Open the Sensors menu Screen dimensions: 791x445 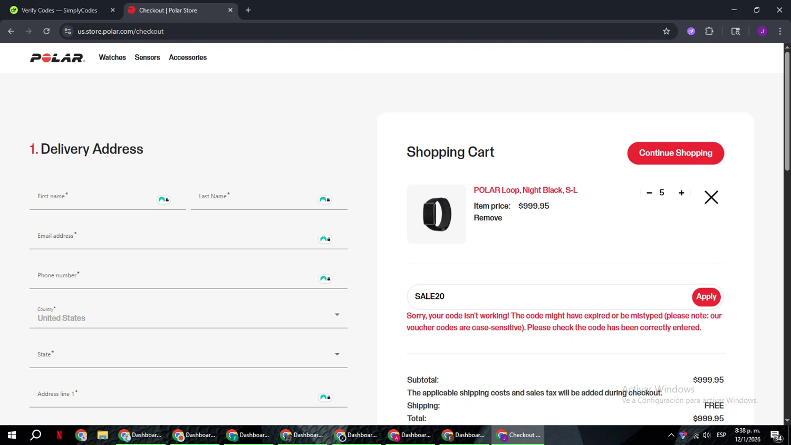click(147, 57)
